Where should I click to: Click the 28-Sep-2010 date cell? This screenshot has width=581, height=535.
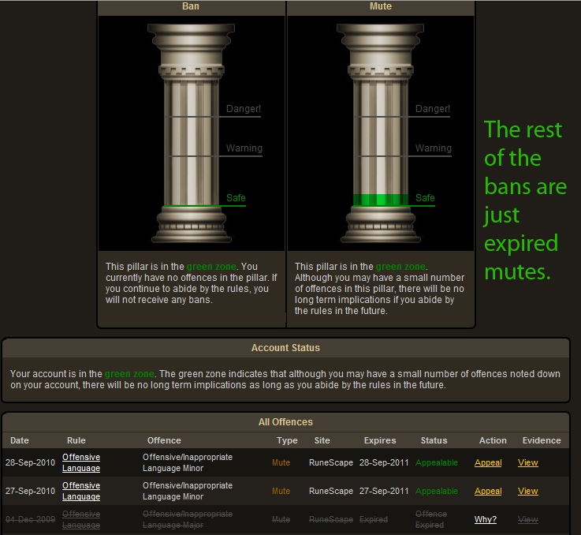(30, 462)
